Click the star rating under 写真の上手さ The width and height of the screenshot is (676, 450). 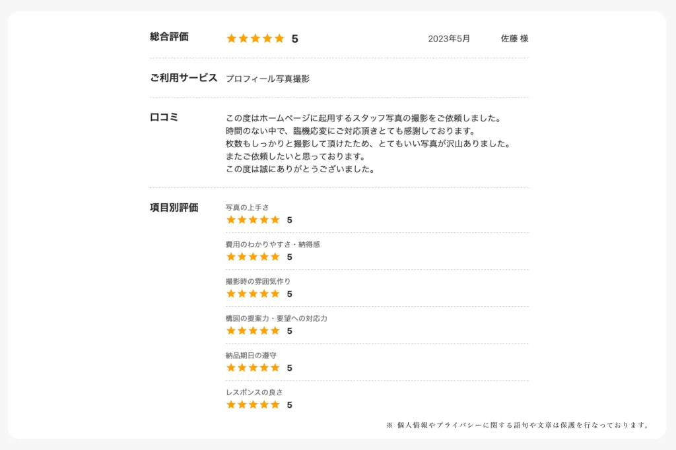click(x=253, y=220)
